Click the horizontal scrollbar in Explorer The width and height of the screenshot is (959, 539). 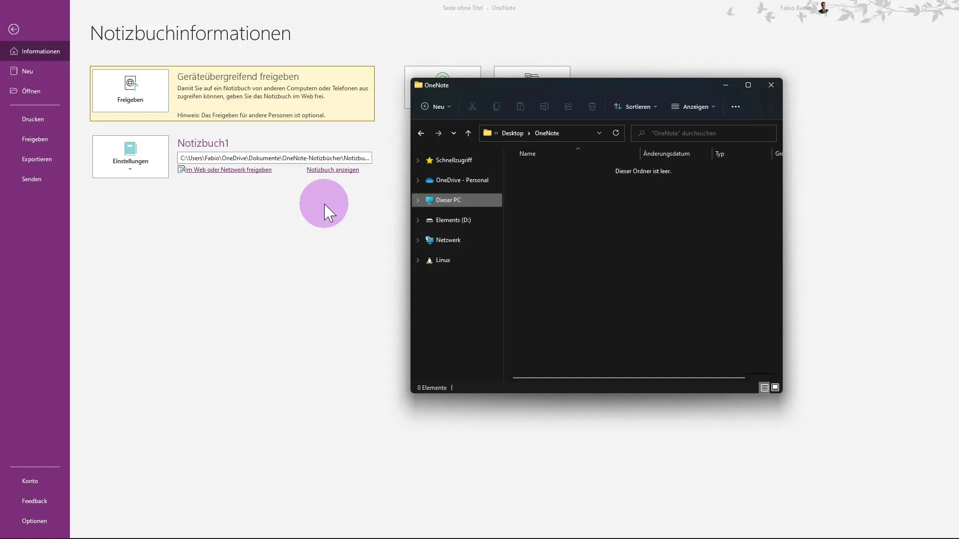(x=629, y=378)
